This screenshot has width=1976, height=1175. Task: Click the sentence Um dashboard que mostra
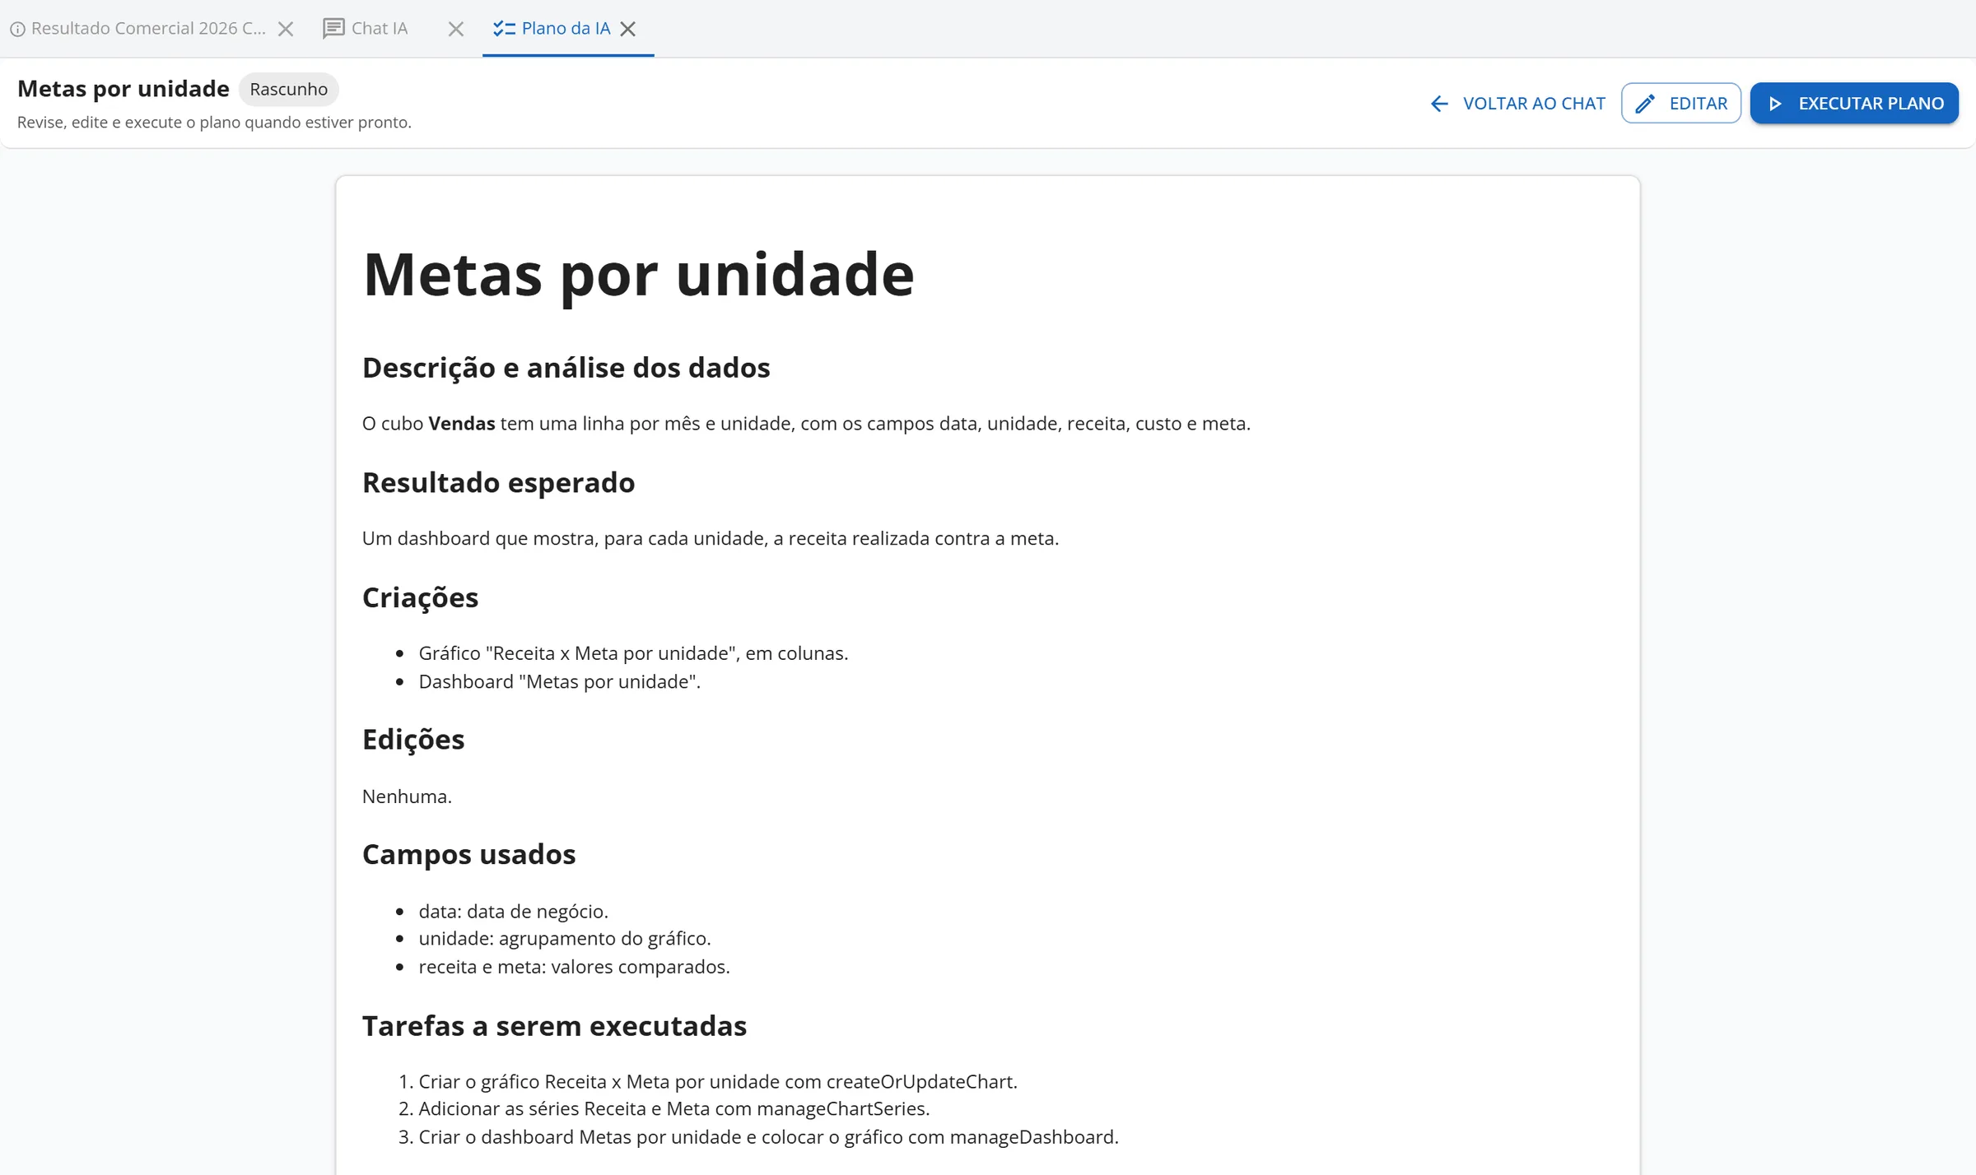point(711,539)
